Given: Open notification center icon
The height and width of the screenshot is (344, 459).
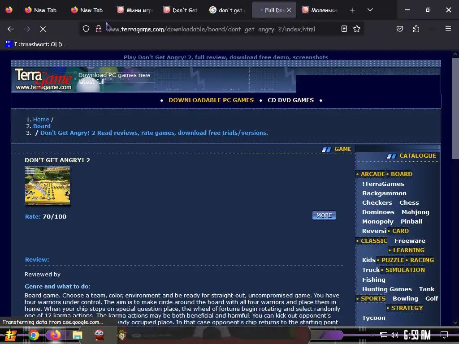Looking at the screenshot, I should coord(444,335).
